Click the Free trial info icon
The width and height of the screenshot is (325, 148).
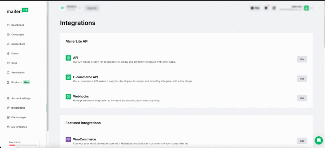[20, 142]
